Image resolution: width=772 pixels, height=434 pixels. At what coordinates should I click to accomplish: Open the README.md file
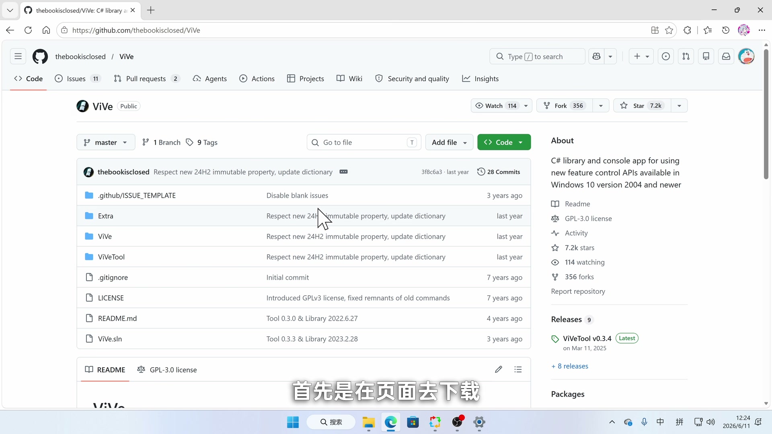tap(117, 318)
